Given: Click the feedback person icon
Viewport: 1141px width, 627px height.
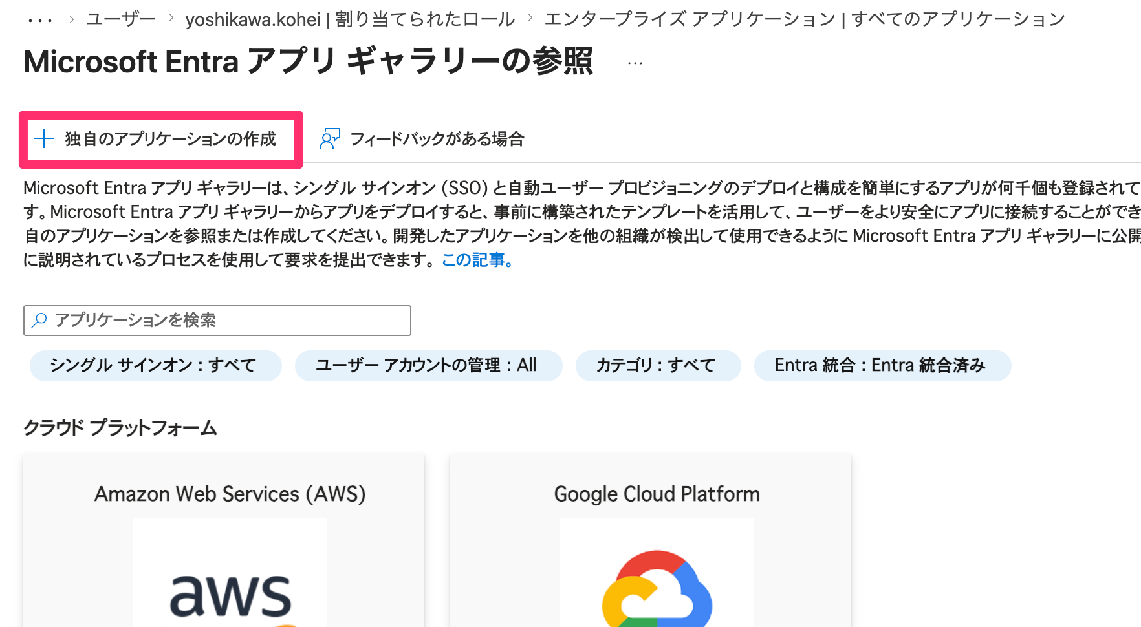Looking at the screenshot, I should point(330,139).
